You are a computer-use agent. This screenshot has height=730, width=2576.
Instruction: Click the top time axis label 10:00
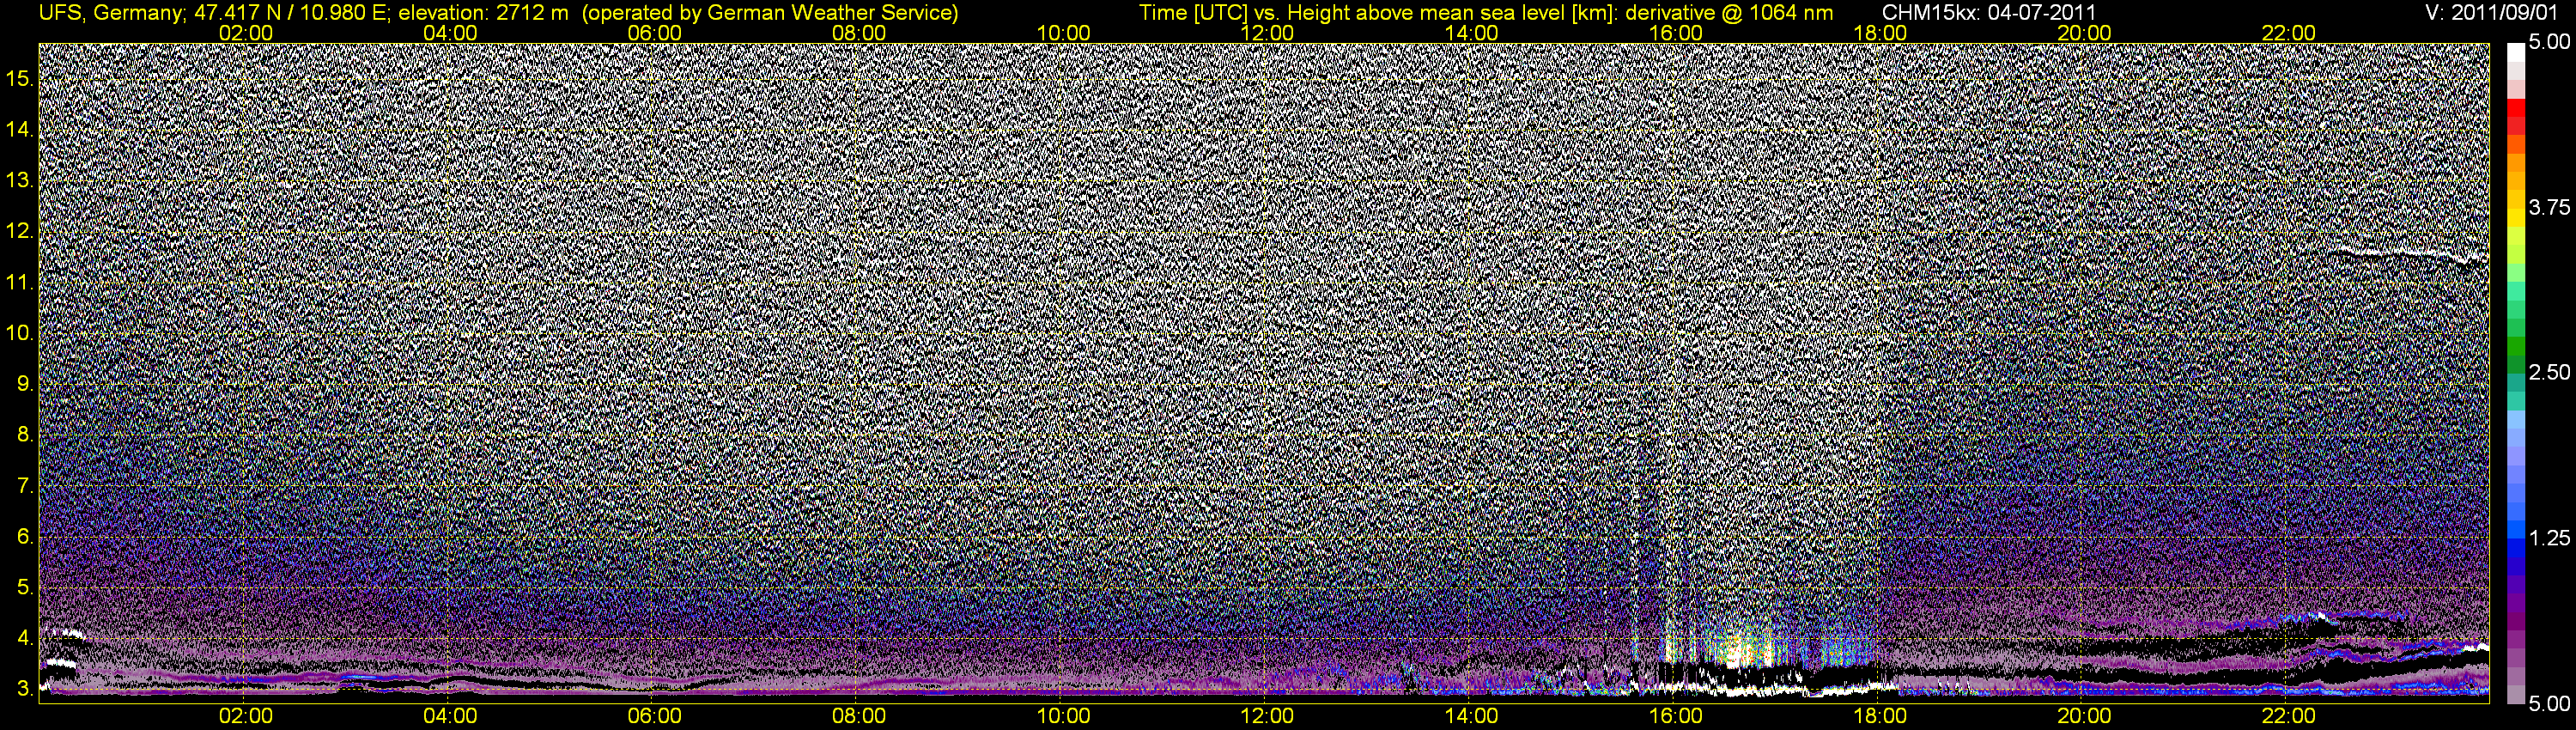(x=1063, y=33)
